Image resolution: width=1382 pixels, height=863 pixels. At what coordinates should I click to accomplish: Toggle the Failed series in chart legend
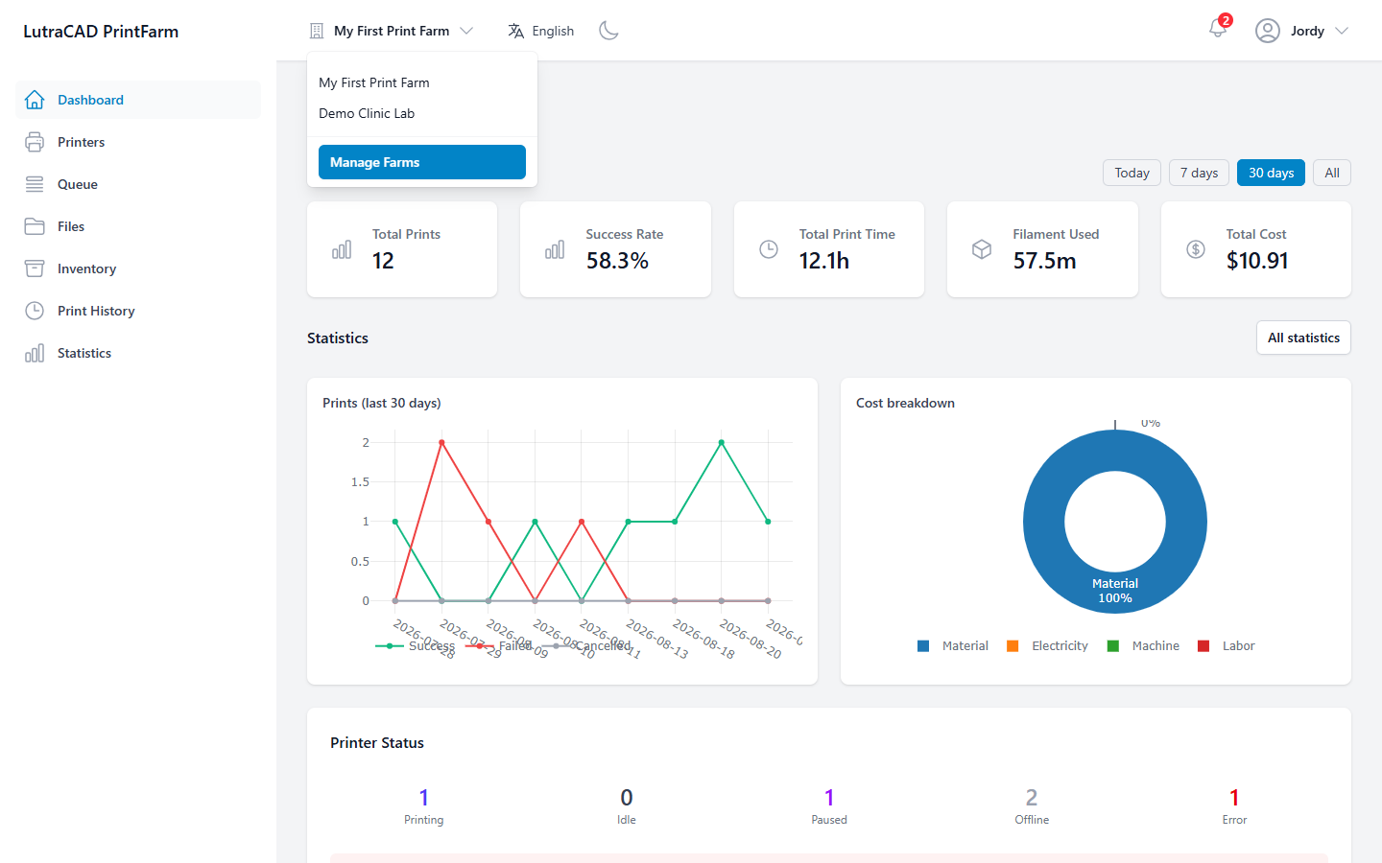[x=499, y=646]
